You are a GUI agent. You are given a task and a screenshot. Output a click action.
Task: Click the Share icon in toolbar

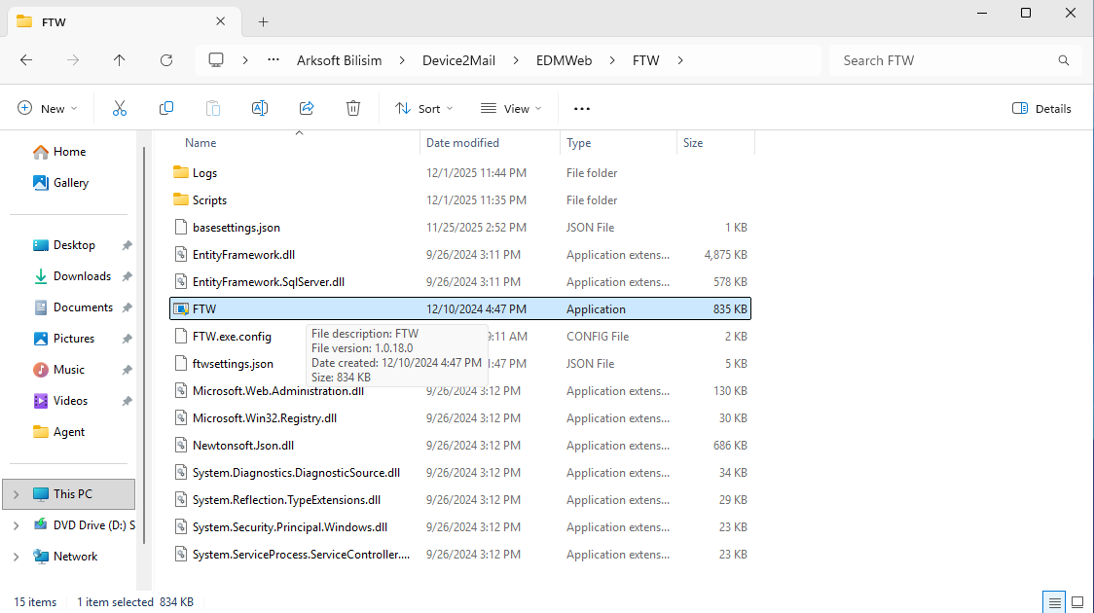[x=307, y=108]
